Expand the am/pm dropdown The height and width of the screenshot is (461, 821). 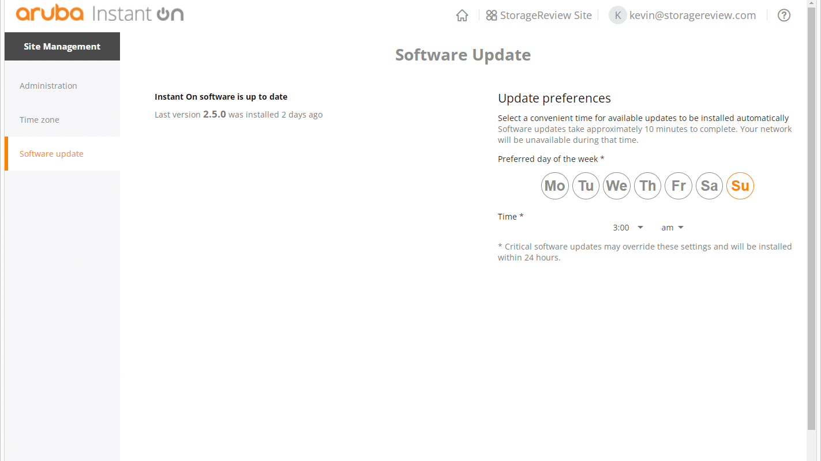click(672, 228)
